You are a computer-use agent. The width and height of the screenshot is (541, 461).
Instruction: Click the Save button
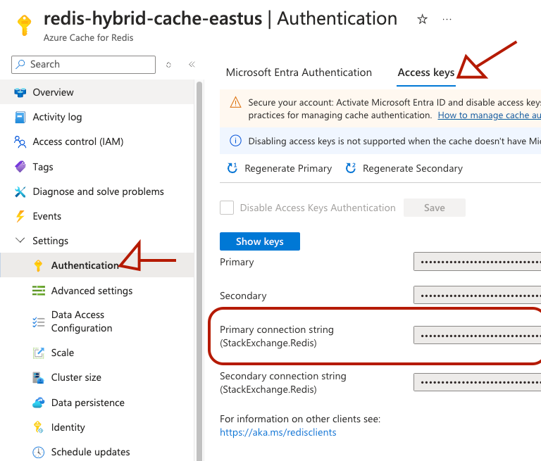tap(435, 208)
